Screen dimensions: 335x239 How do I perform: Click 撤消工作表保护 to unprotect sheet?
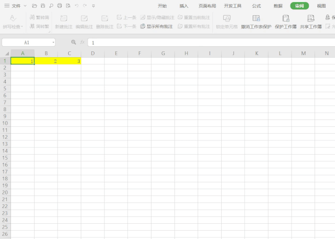pos(256,21)
